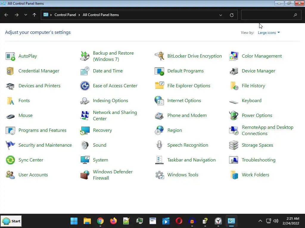The width and height of the screenshot is (305, 228).
Task: Click the Windows 11 logo taskbar icon
Action: pos(74,221)
